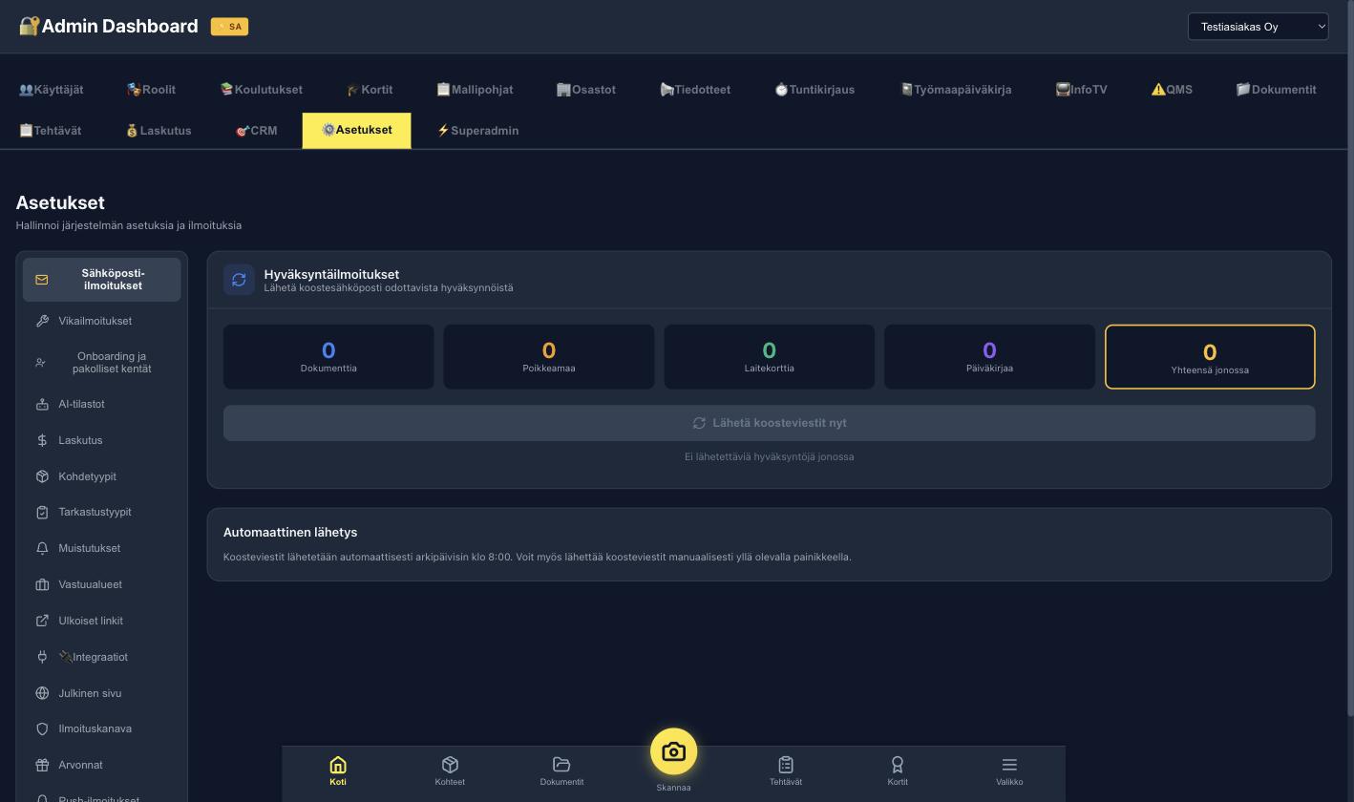Switch to the Käyttäjät tab
Screen dimensions: 1354x802
[x=52, y=90]
